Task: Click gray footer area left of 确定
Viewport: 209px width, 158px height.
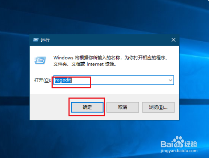Action: (49, 107)
